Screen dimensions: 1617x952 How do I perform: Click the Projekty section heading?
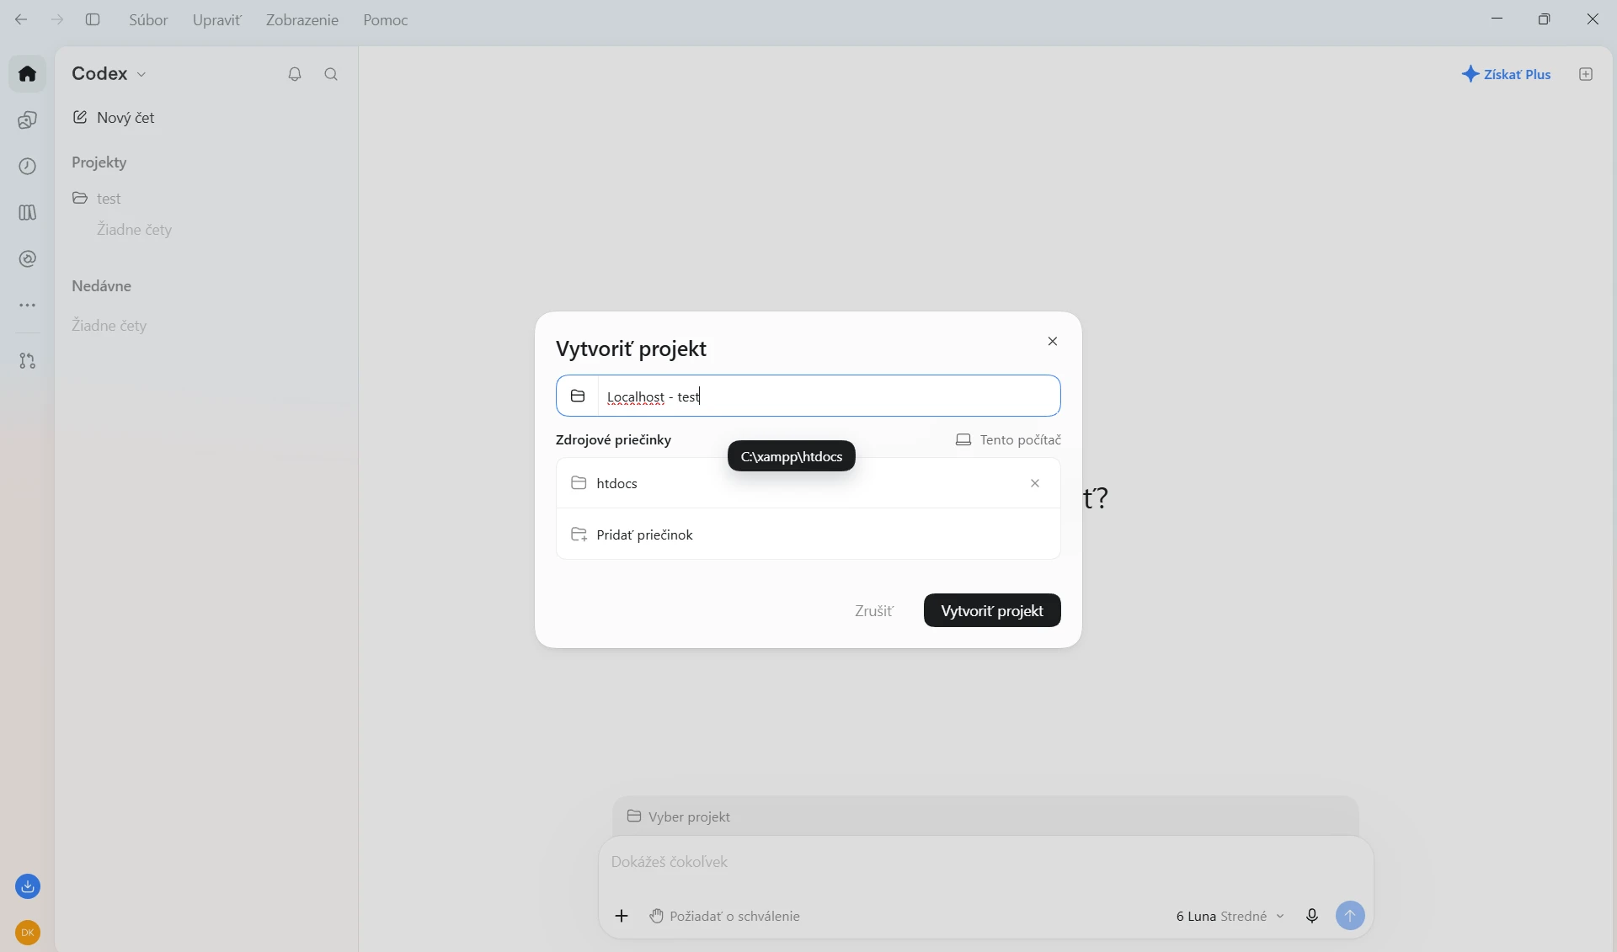(99, 162)
